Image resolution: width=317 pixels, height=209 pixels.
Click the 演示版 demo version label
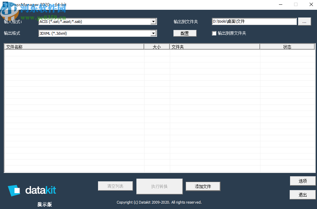tap(44, 204)
